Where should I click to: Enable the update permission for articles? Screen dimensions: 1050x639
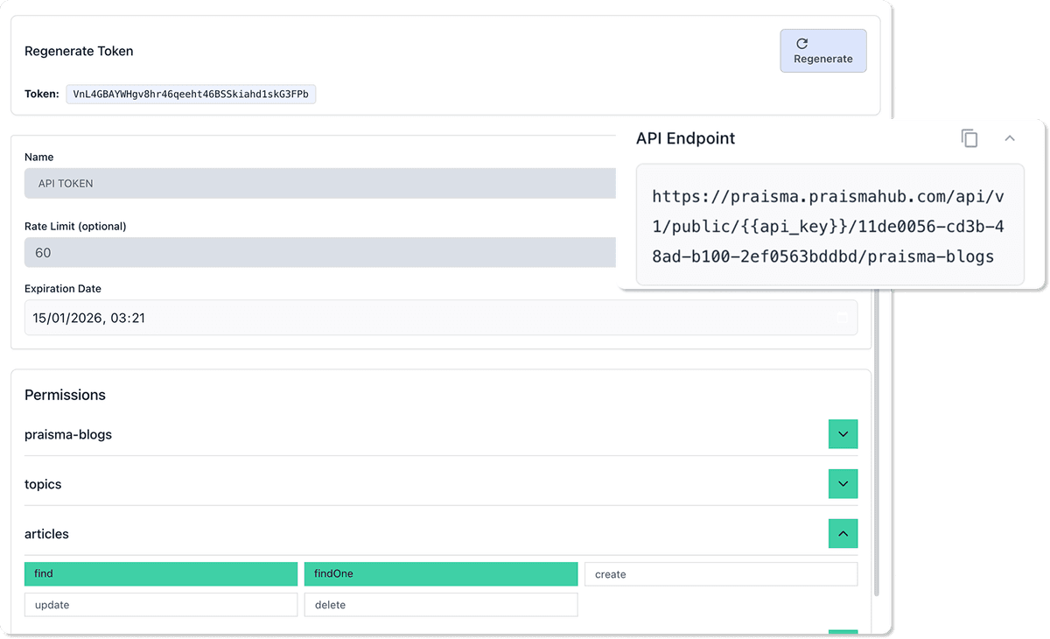point(160,604)
